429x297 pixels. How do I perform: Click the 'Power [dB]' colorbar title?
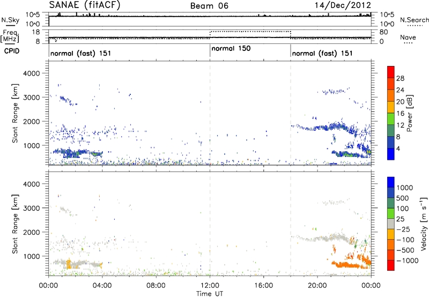point(410,113)
